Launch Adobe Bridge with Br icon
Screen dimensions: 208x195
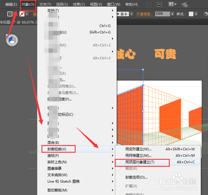coord(149,4)
